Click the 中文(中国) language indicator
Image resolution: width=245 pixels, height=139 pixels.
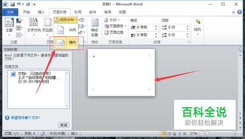[58, 133]
